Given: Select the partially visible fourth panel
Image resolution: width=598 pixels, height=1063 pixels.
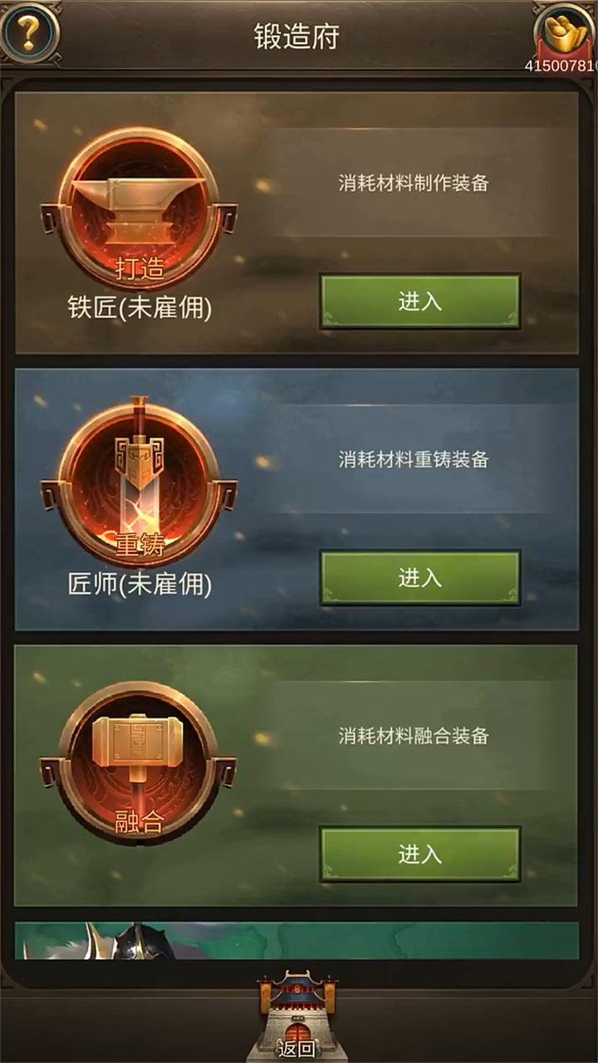Looking at the screenshot, I should [297, 940].
